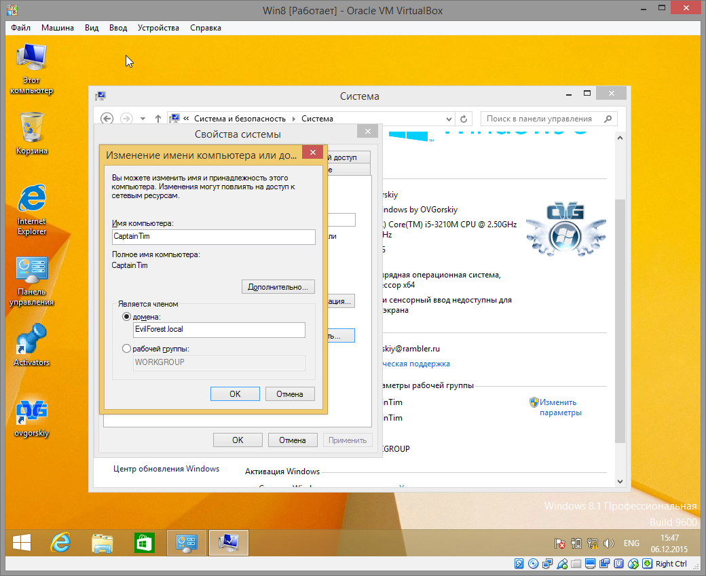This screenshot has width=706, height=576.
Task: Select the рабочей группы radio button
Action: (x=126, y=349)
